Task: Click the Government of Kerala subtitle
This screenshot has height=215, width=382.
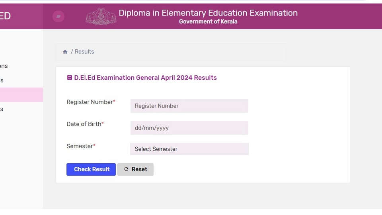Action: 208,21
